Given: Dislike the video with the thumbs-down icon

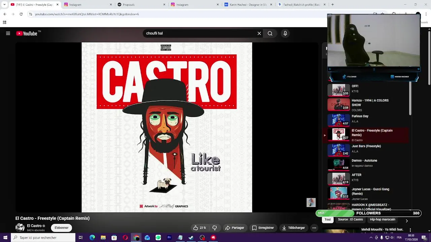Looking at the screenshot, I should coord(214,228).
